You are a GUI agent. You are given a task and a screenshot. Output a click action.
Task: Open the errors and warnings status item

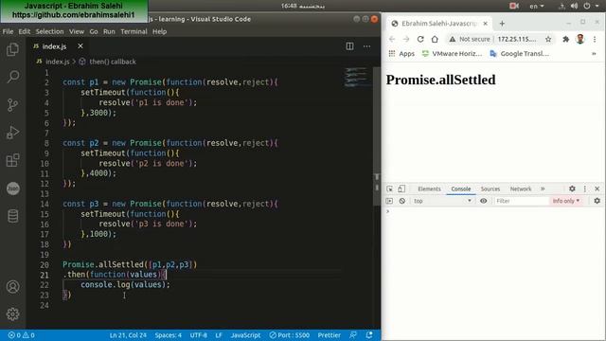(22, 335)
